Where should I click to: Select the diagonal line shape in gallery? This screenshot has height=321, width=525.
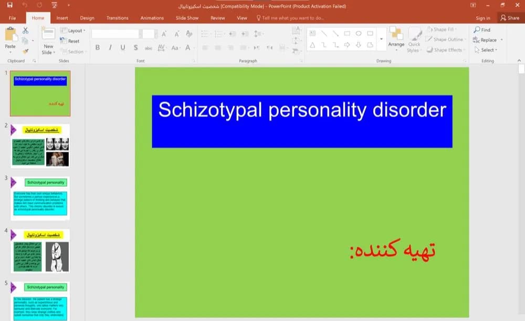pyautogui.click(x=324, y=33)
